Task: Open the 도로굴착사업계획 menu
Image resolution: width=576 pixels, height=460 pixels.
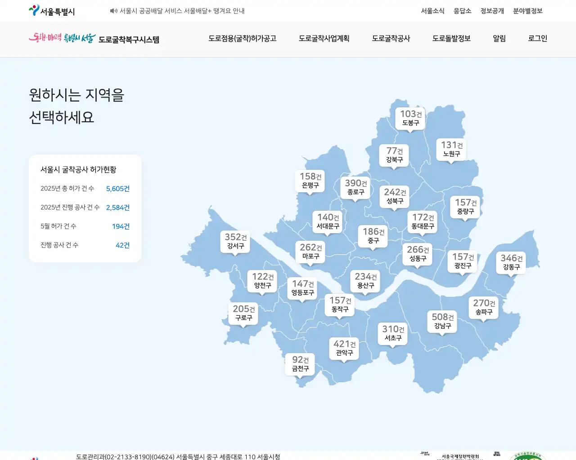Action: coord(324,39)
